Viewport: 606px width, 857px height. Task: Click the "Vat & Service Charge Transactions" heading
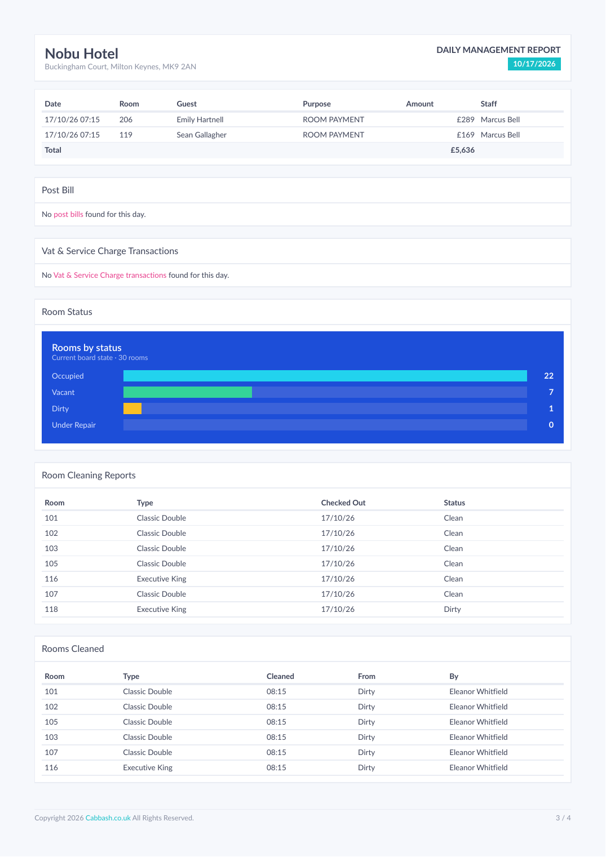[x=110, y=251]
